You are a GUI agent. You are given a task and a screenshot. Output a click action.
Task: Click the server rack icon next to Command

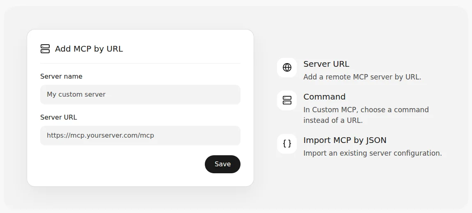287,100
